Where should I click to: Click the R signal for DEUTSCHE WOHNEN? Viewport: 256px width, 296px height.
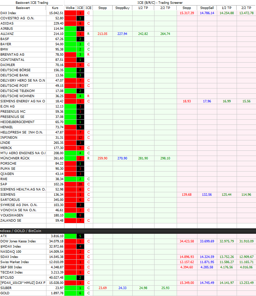click(x=88, y=96)
